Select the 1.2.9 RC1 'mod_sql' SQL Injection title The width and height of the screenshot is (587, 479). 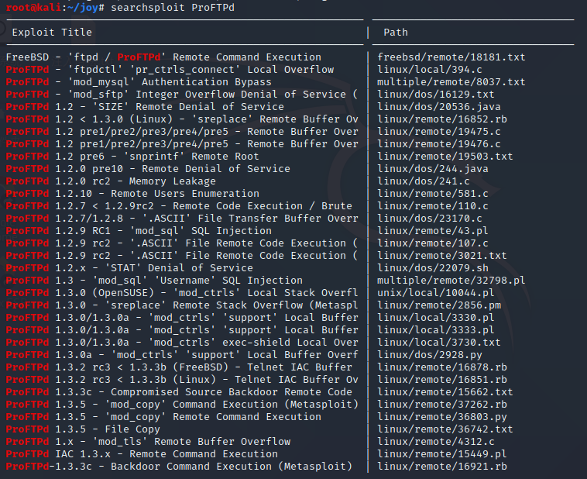139,230
